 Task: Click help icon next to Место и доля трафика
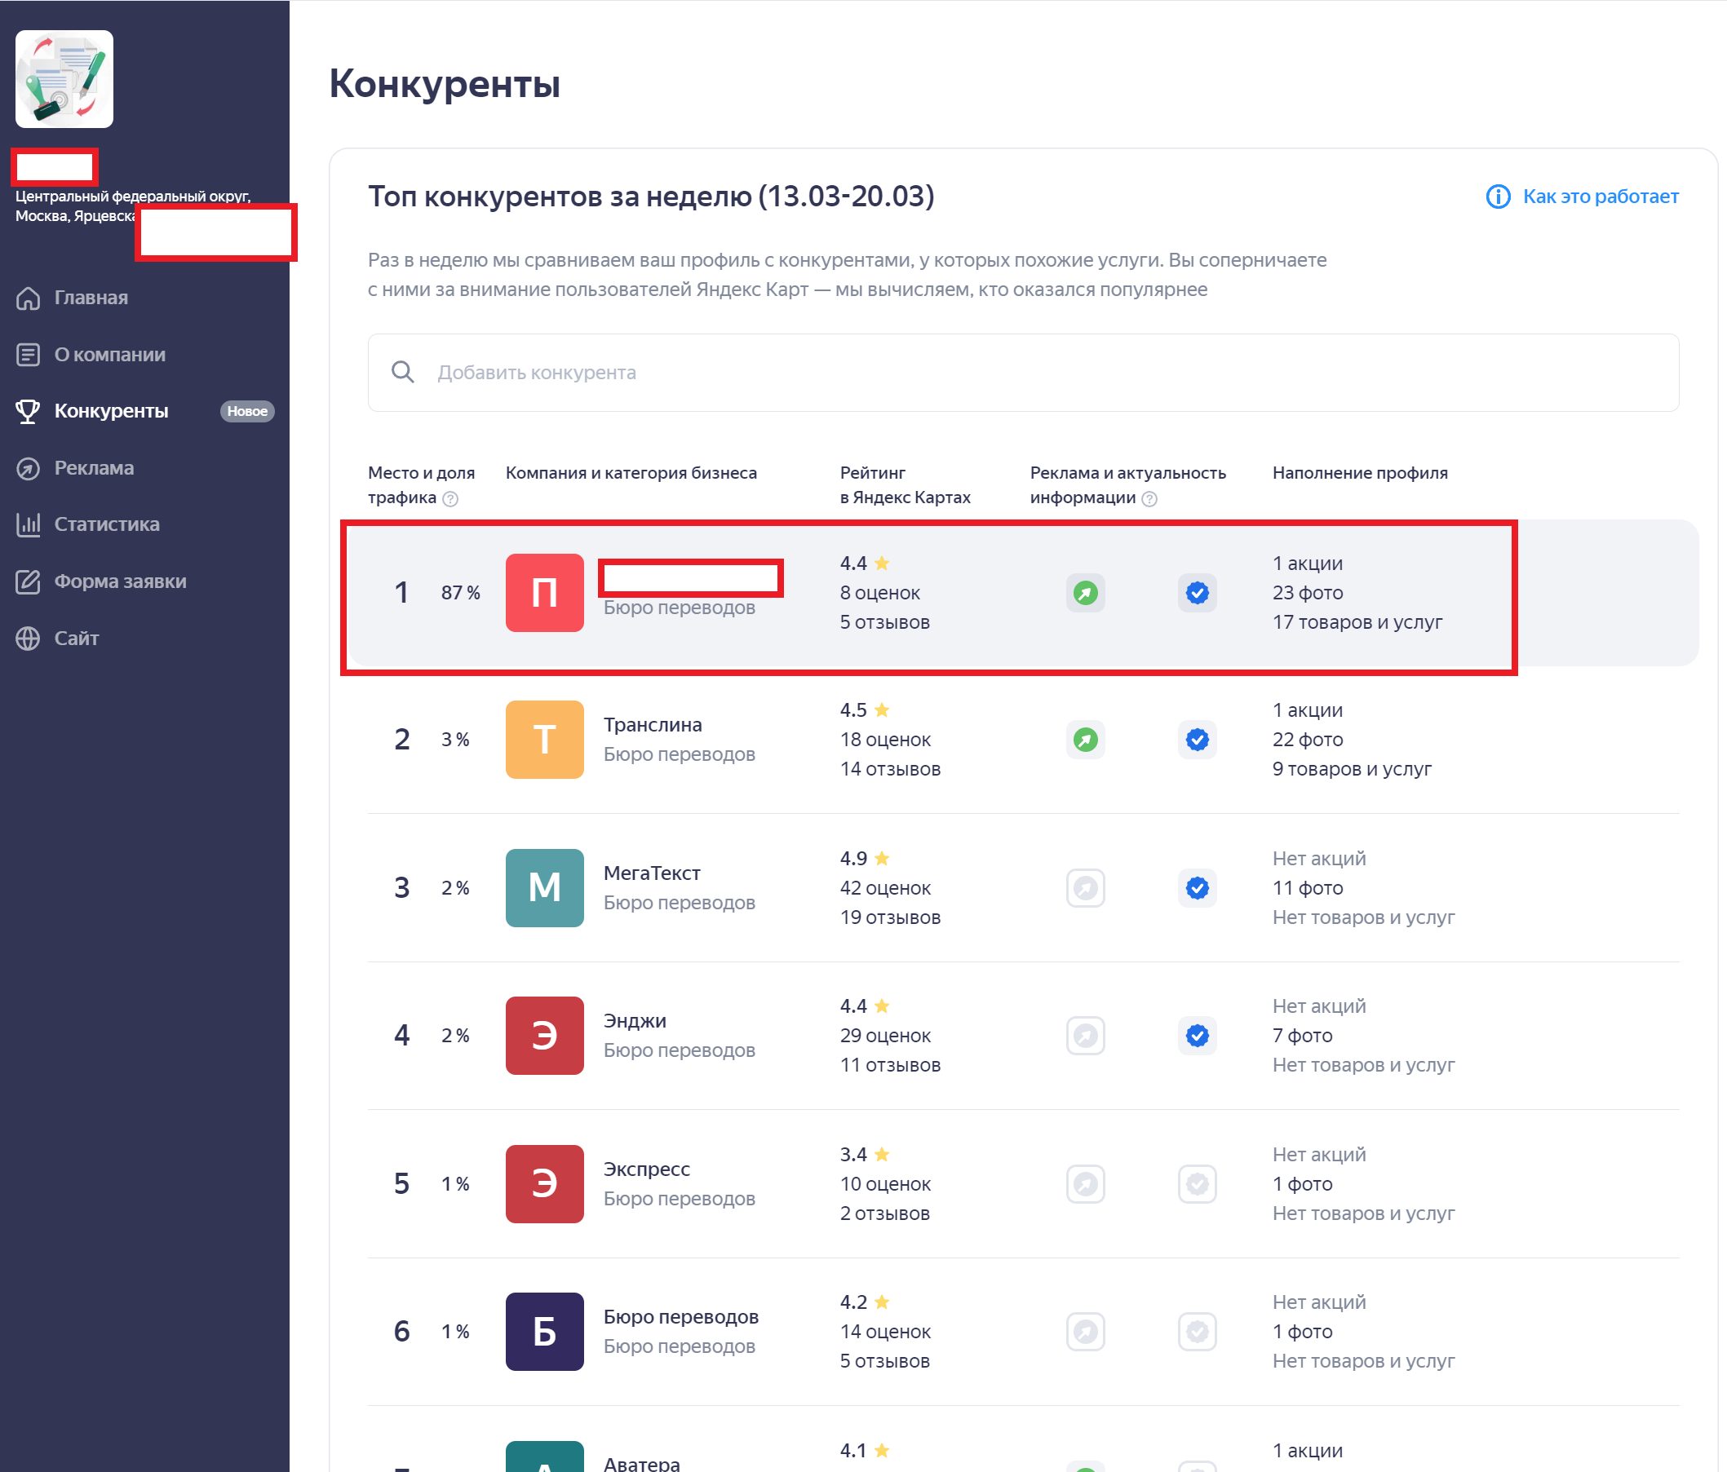450,498
